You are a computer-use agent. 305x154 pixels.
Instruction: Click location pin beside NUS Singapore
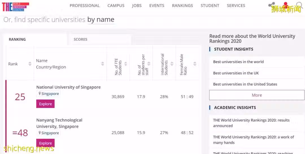[40, 94]
